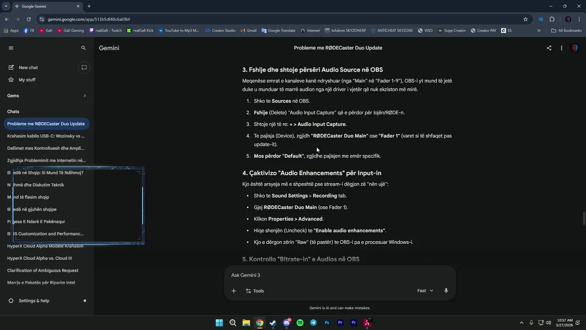Open Spotify from the taskbar
Screen dimensions: 586x330
300,323
